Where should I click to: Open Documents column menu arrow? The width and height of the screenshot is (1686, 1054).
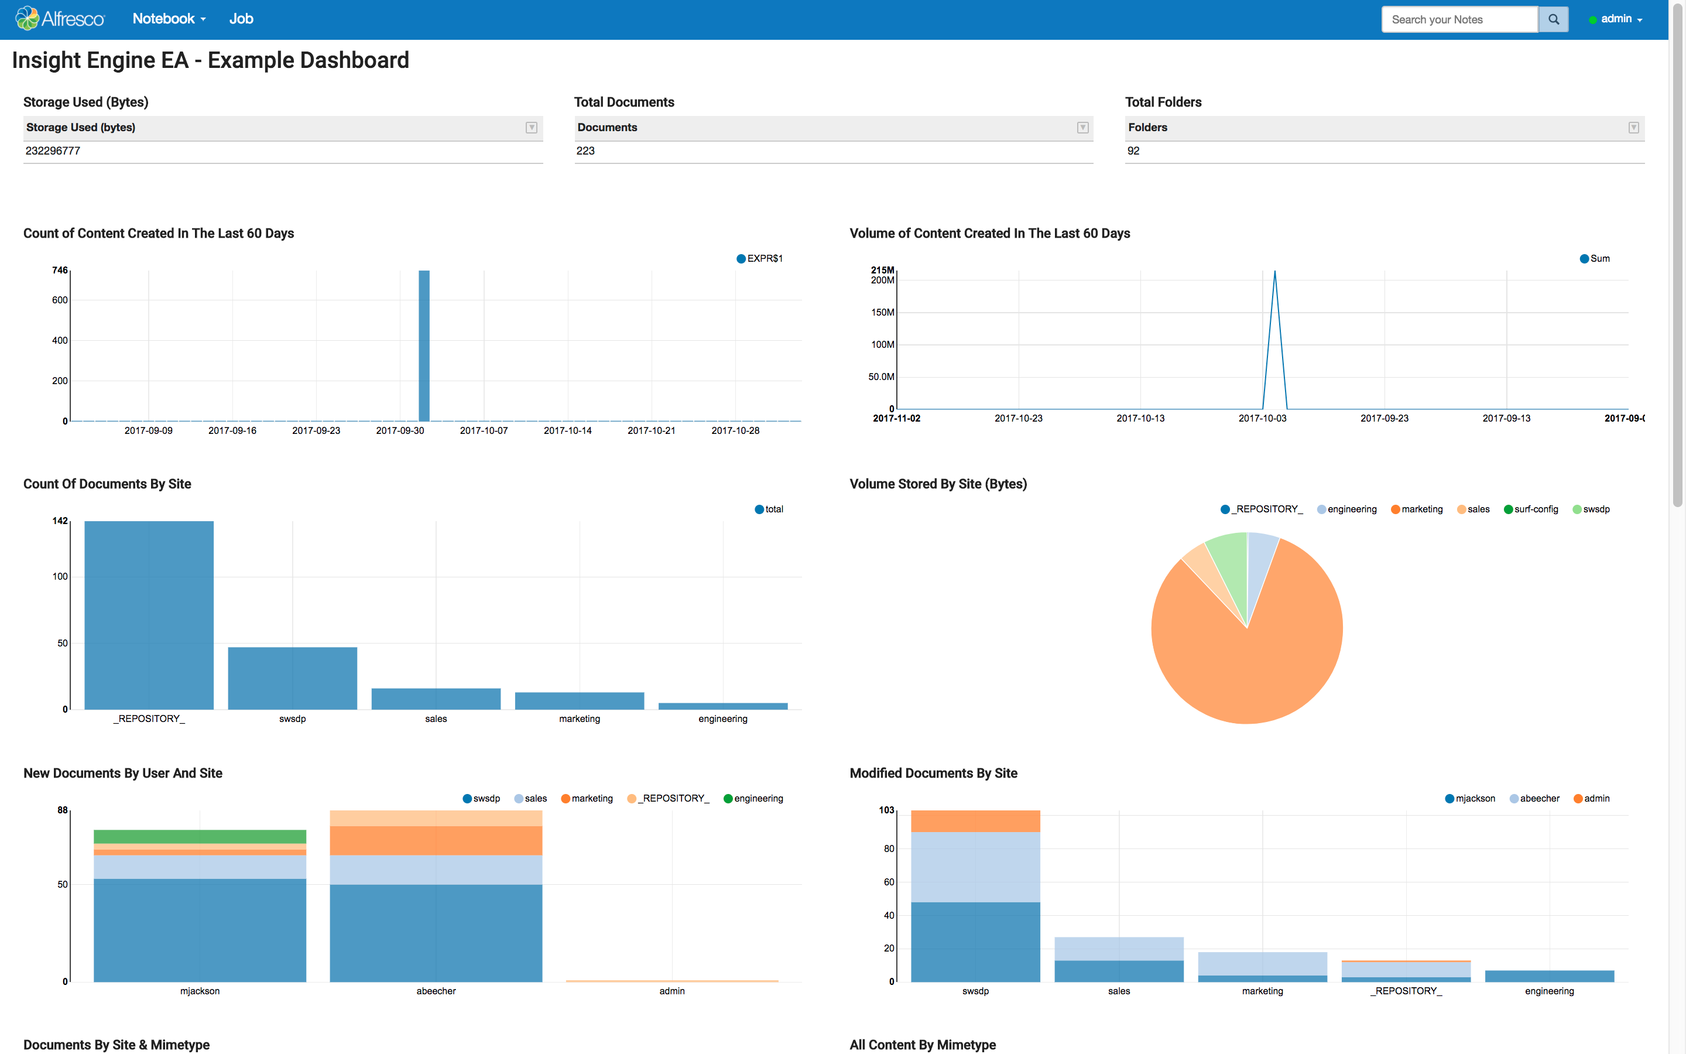pyautogui.click(x=1082, y=128)
